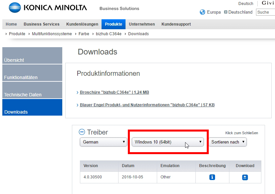This screenshot has width=275, height=194.
Task: Click the Produktinformationen heading
Action: [108, 73]
